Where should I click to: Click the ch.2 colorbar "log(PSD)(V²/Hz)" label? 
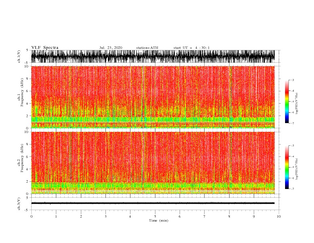[297, 169]
